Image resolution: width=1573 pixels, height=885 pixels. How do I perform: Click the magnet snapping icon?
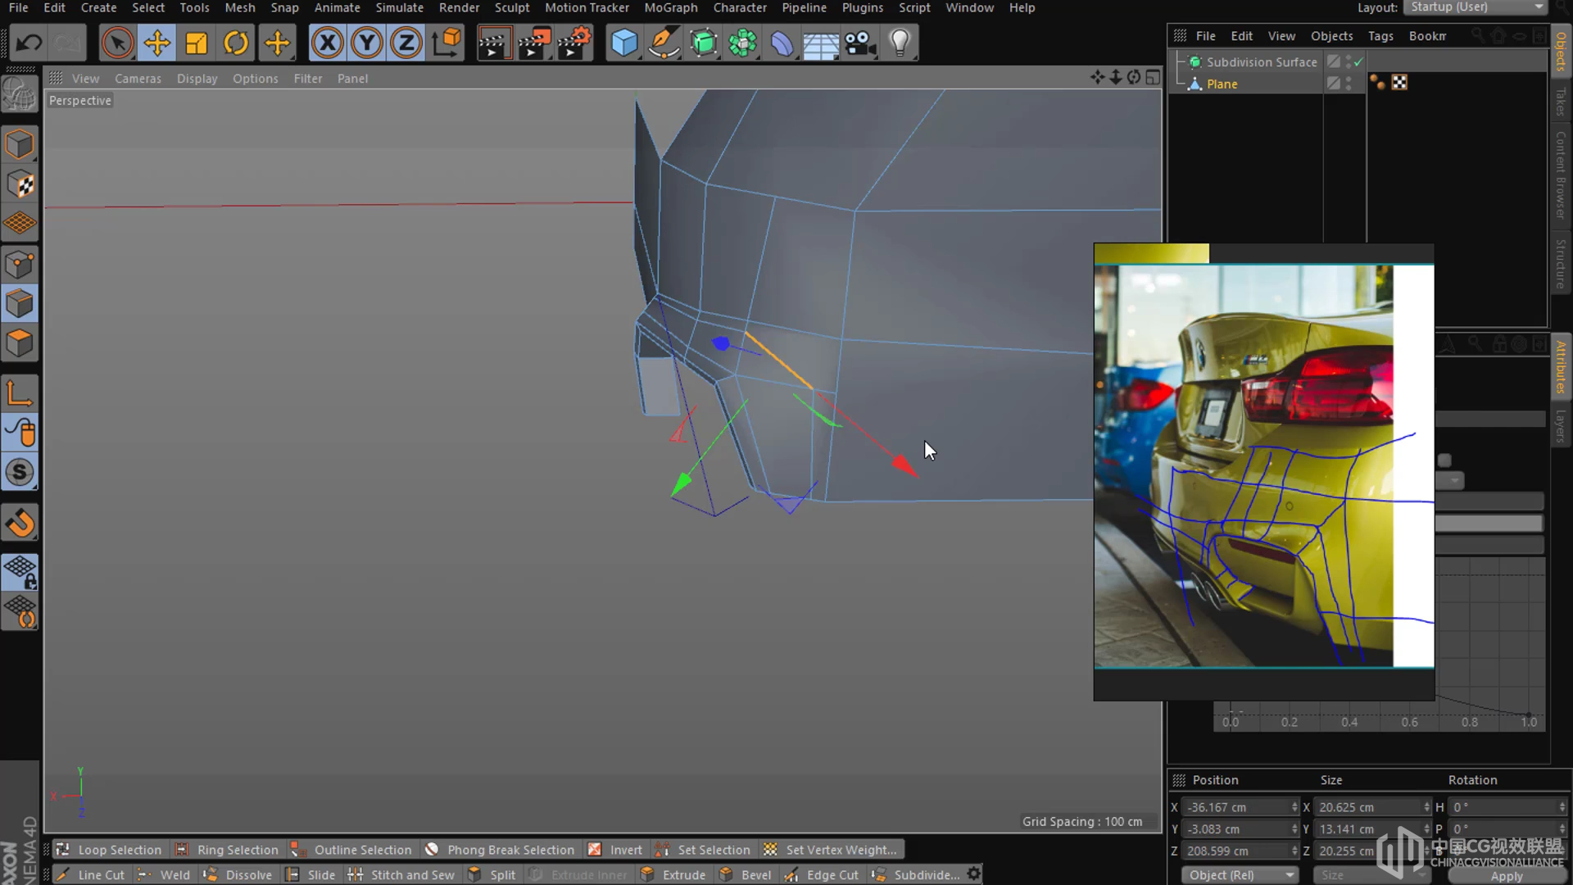click(20, 523)
